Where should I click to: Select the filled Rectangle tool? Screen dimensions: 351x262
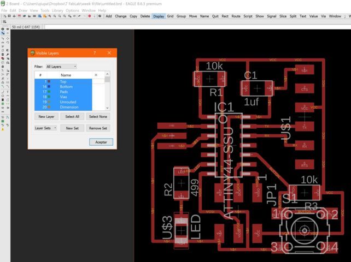coord(3,100)
